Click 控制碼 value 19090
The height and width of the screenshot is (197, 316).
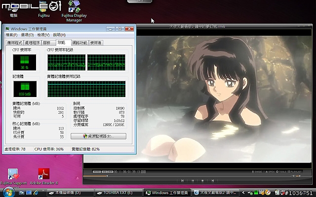point(120,108)
